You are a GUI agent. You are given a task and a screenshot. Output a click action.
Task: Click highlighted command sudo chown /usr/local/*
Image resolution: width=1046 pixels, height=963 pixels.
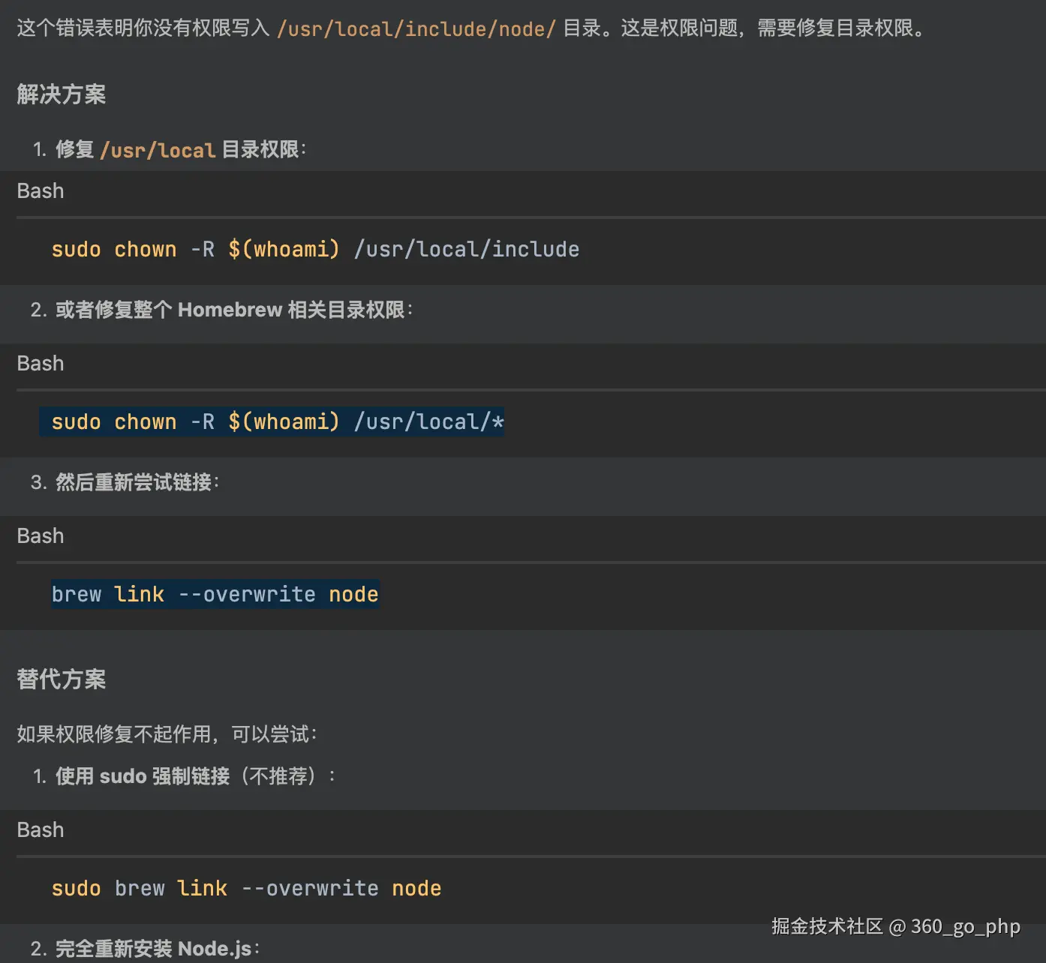tap(272, 421)
